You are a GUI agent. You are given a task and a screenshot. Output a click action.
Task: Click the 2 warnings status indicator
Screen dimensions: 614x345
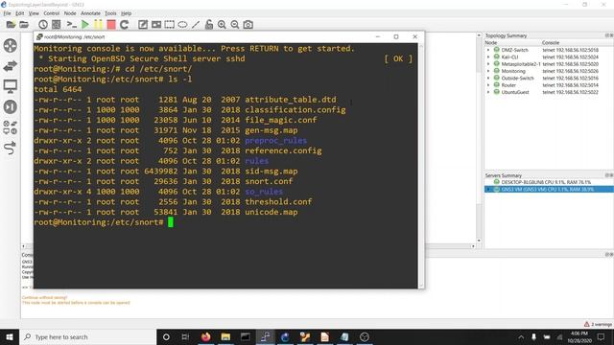pyautogui.click(x=598, y=324)
